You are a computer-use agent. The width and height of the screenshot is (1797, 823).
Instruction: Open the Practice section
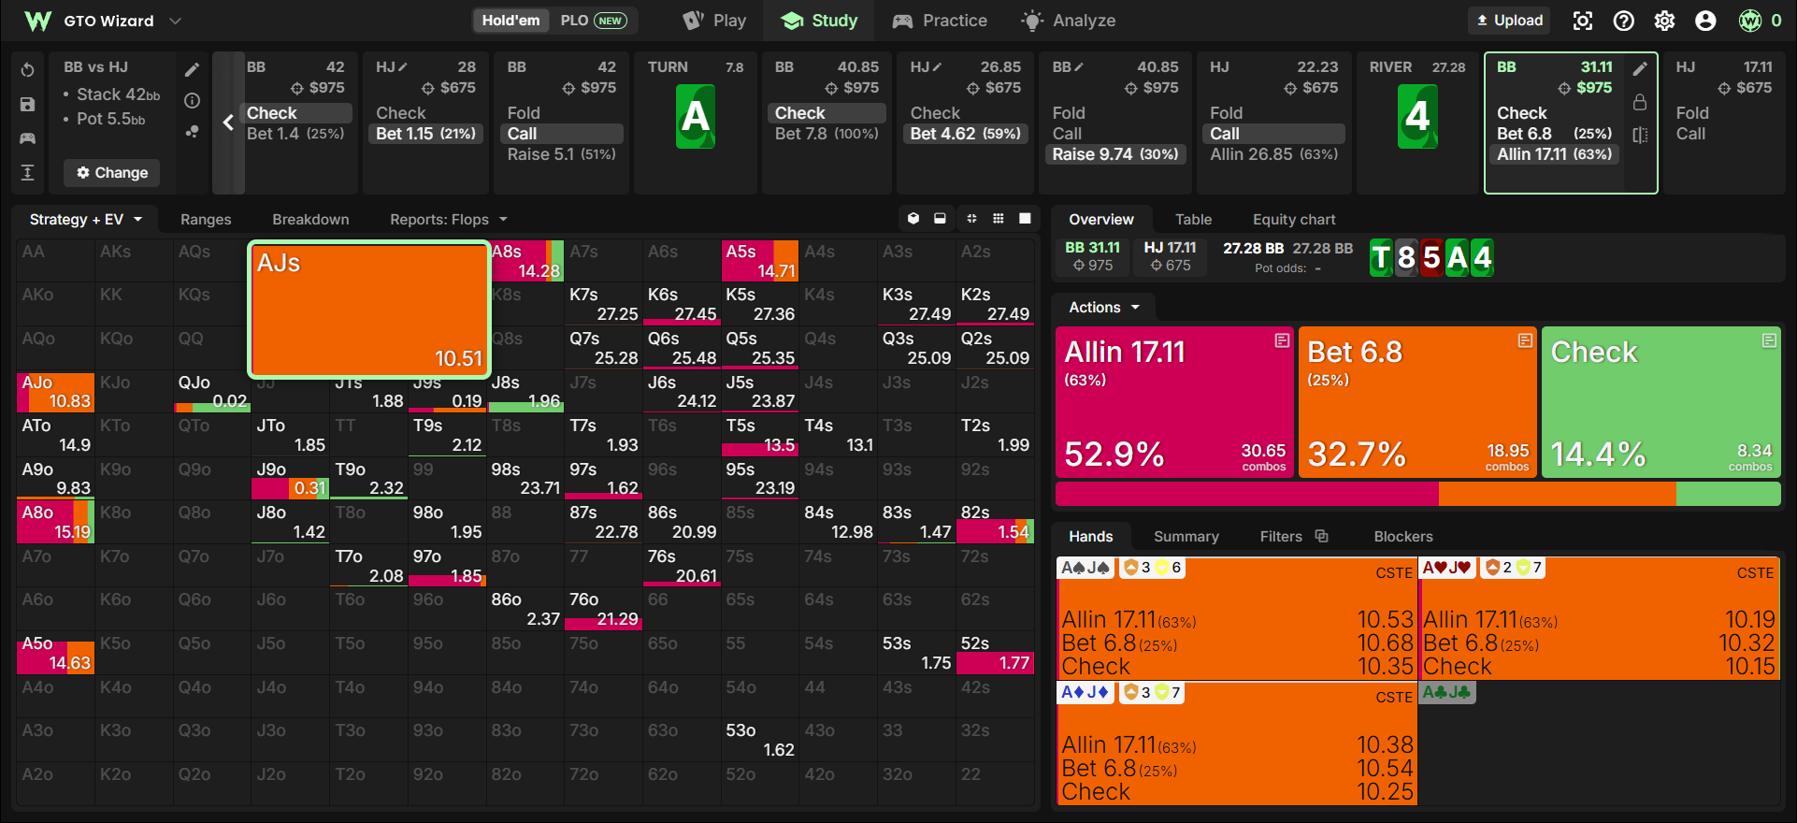(x=940, y=21)
